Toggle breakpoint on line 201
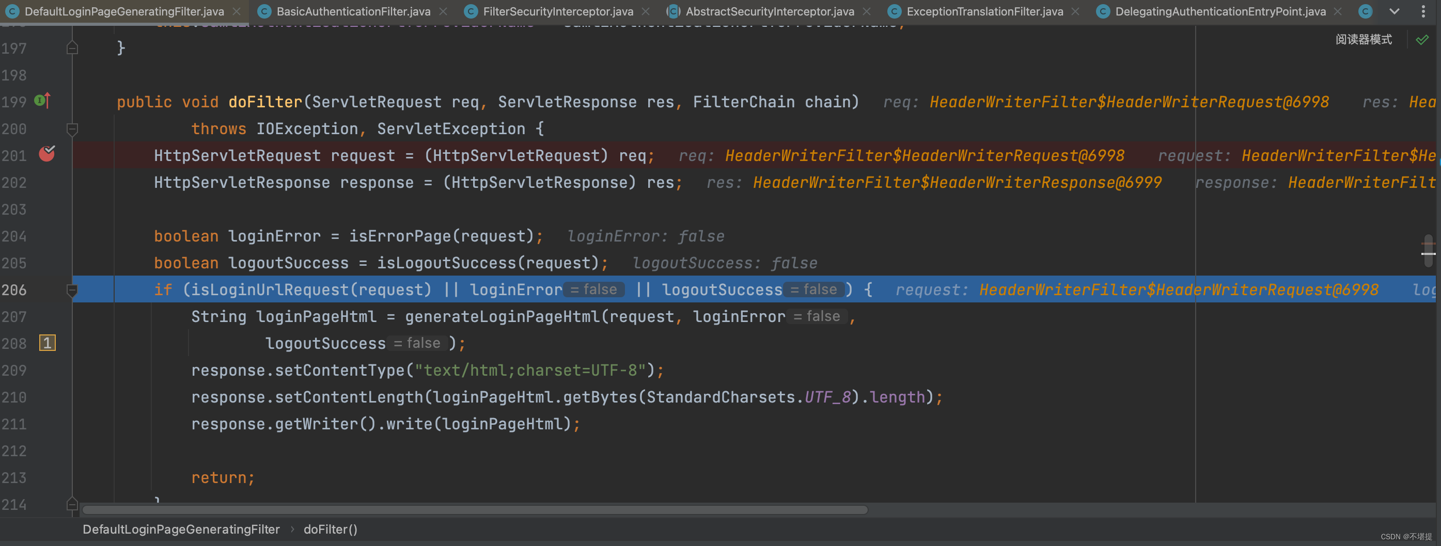Screen dimensions: 1441x546 tap(47, 153)
